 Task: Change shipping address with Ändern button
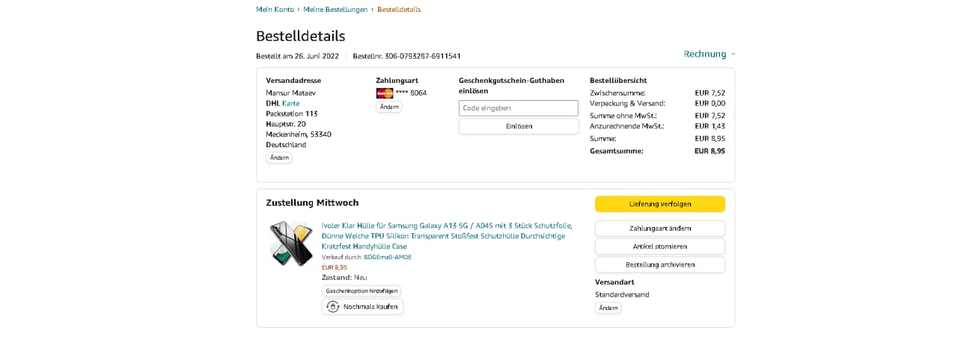279,158
